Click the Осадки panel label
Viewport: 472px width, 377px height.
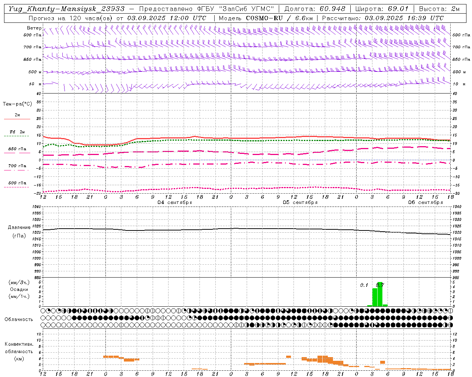tap(19, 289)
